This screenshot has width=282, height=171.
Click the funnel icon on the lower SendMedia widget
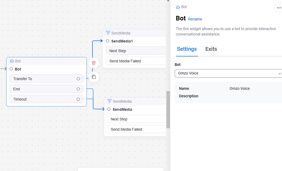click(109, 101)
